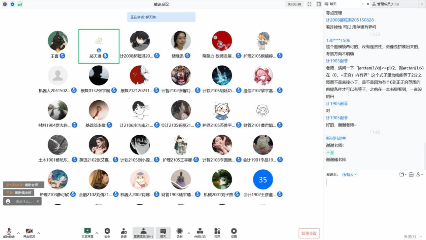Screen dimensions: 426x240
Task: Click the 结束会议 (End meeting) button
Action: tap(309, 233)
